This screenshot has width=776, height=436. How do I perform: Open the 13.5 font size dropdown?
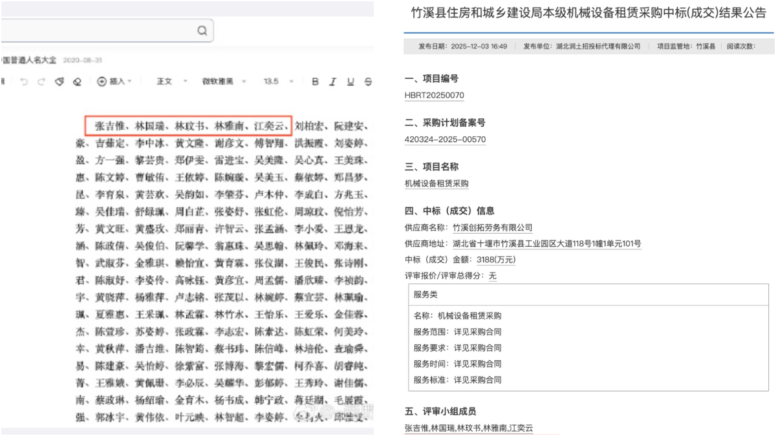[279, 81]
